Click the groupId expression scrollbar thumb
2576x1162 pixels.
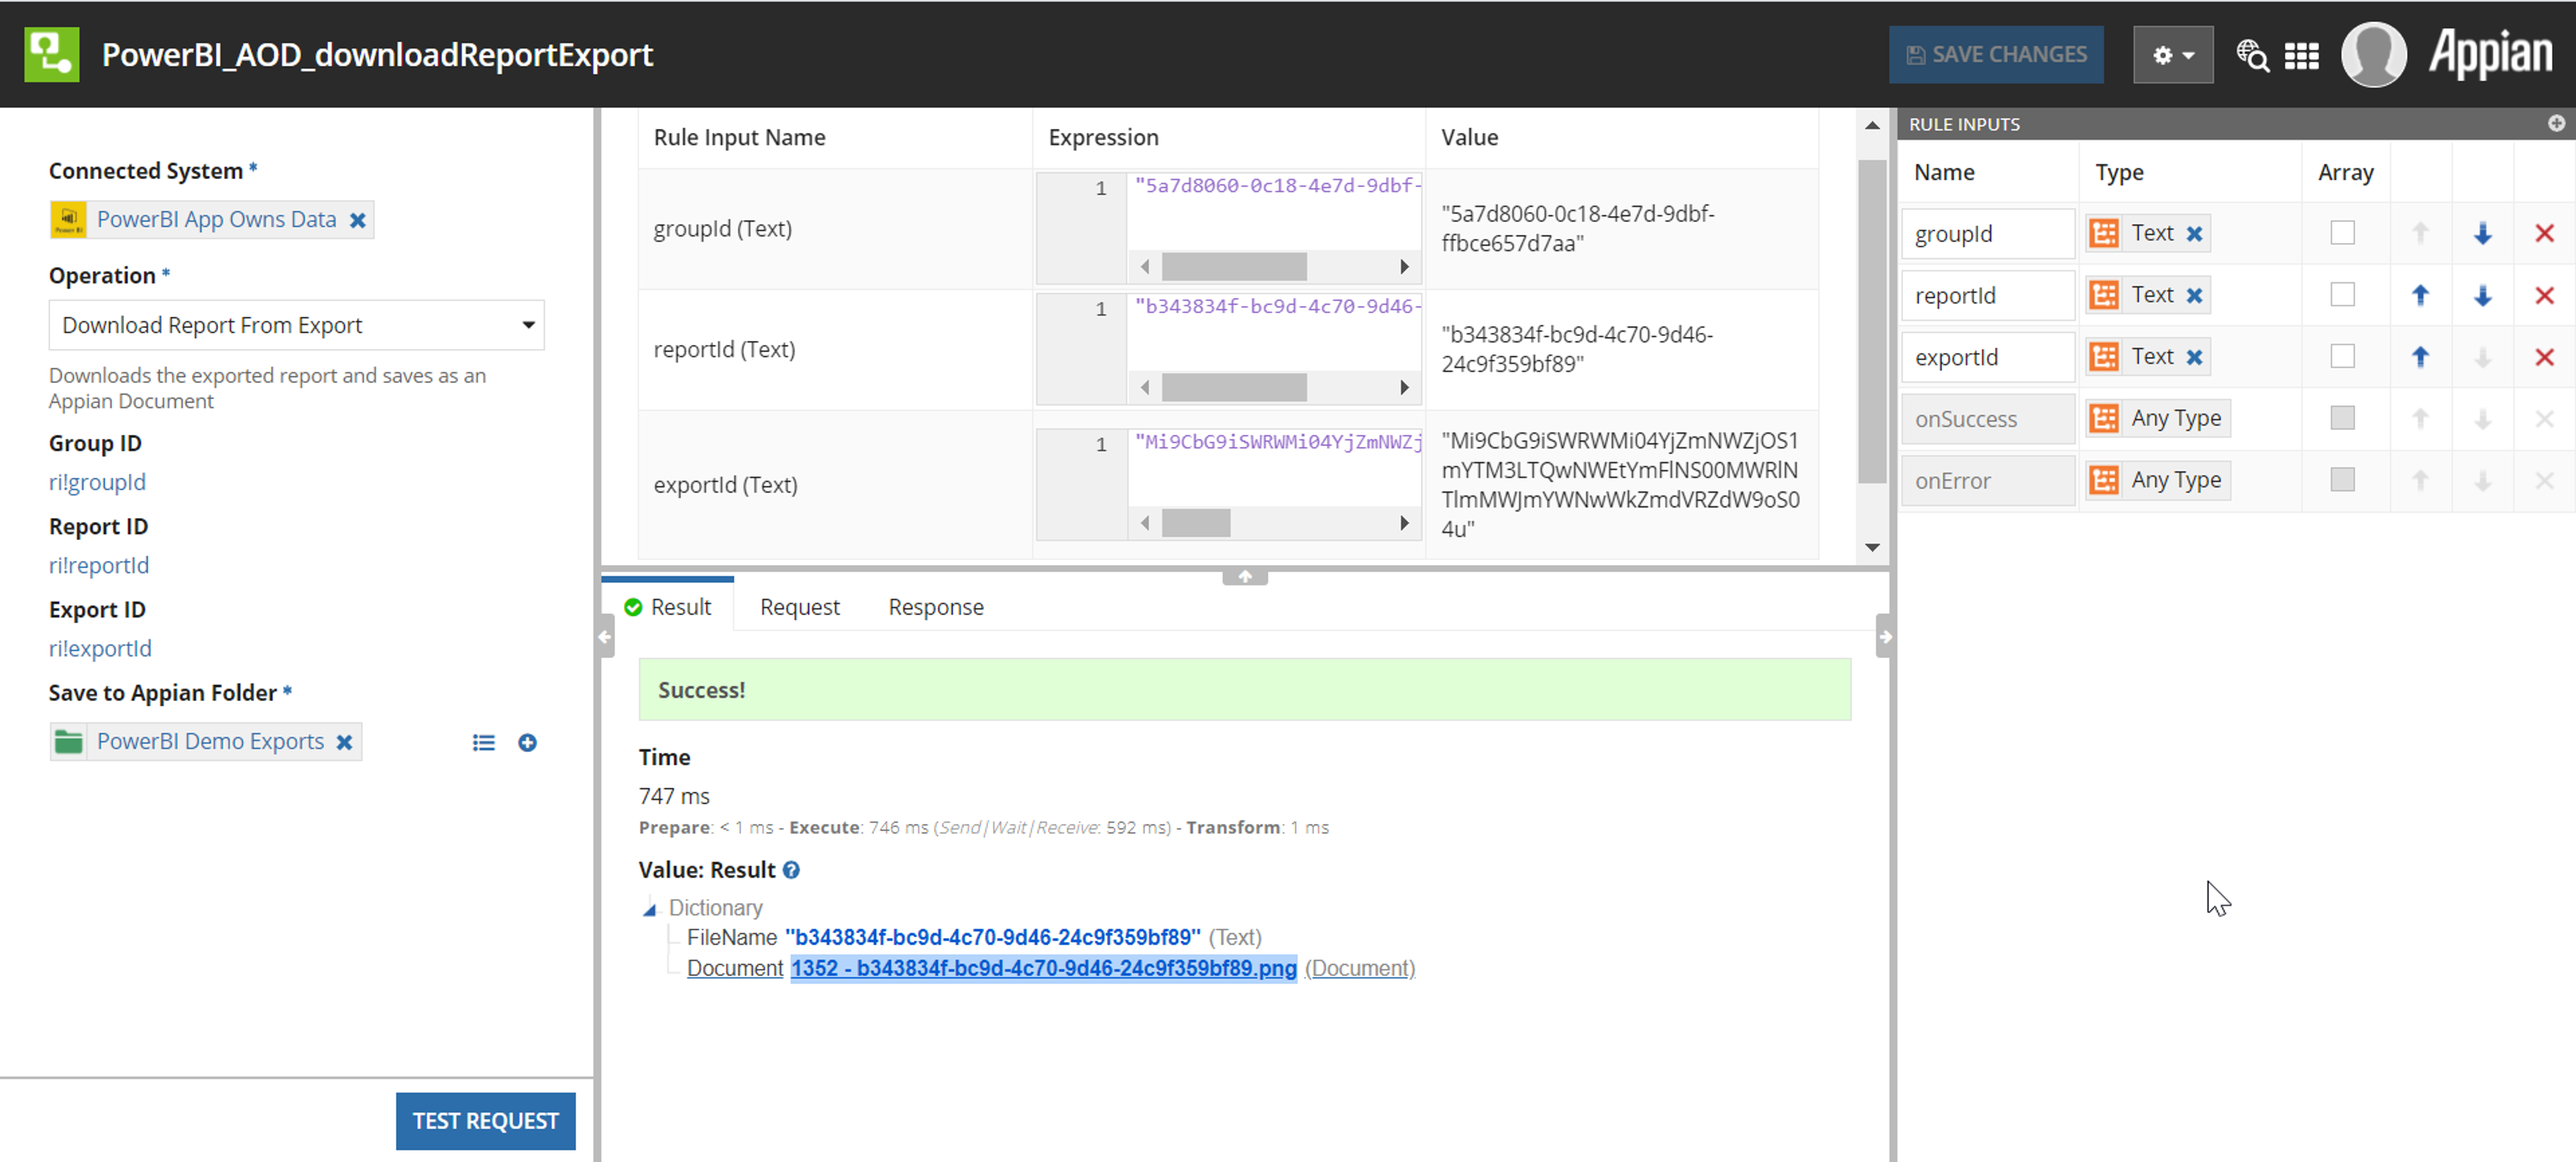pos(1233,267)
